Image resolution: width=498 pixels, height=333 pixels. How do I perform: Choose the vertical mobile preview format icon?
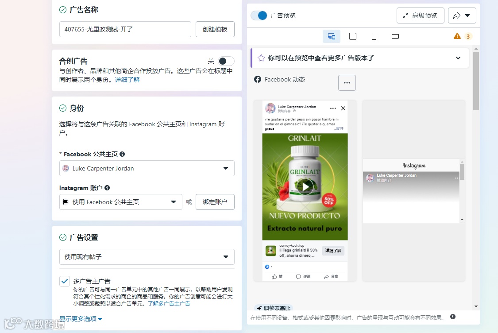coord(374,36)
